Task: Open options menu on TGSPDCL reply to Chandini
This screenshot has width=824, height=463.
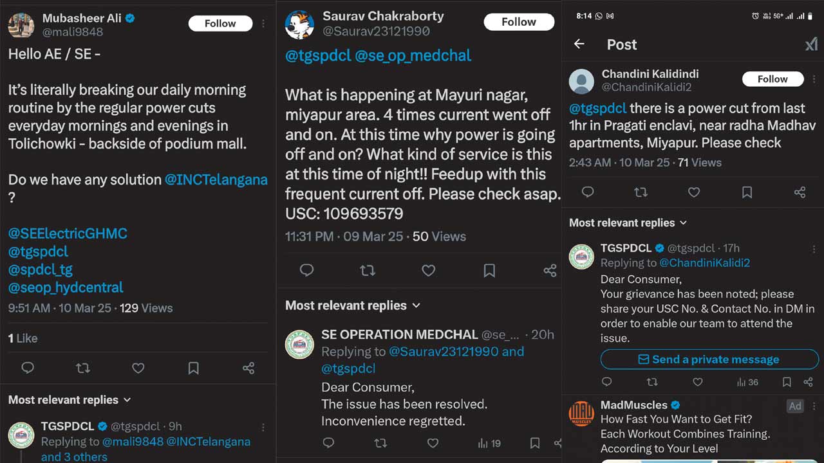Action: click(814, 249)
